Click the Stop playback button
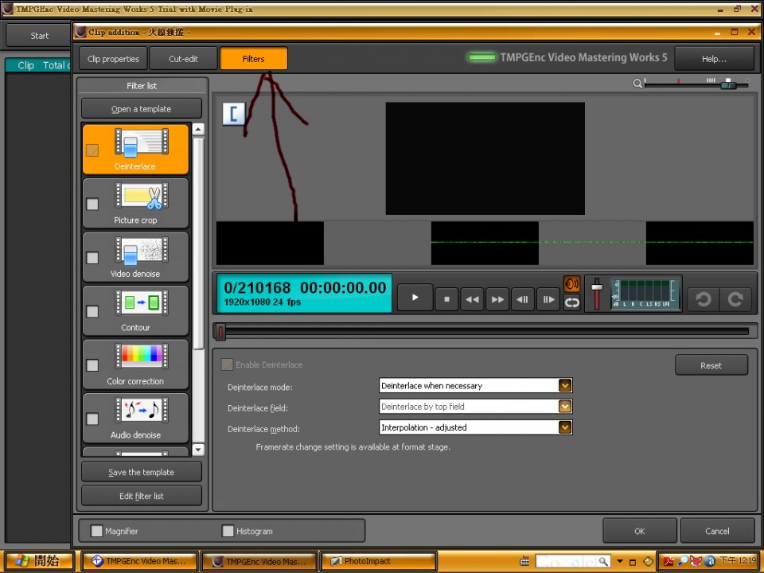Viewport: 764px width, 573px height. 446,298
